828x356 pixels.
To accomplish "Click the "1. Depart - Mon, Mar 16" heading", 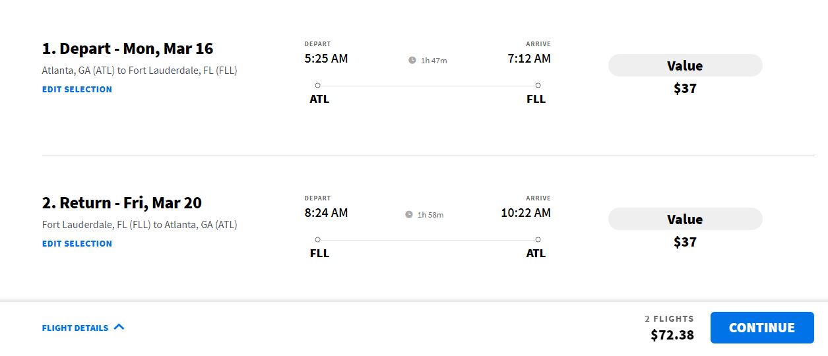I will point(127,49).
